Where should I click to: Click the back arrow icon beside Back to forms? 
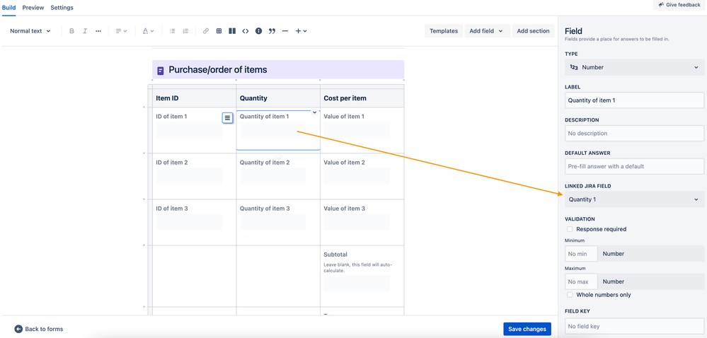[18, 329]
